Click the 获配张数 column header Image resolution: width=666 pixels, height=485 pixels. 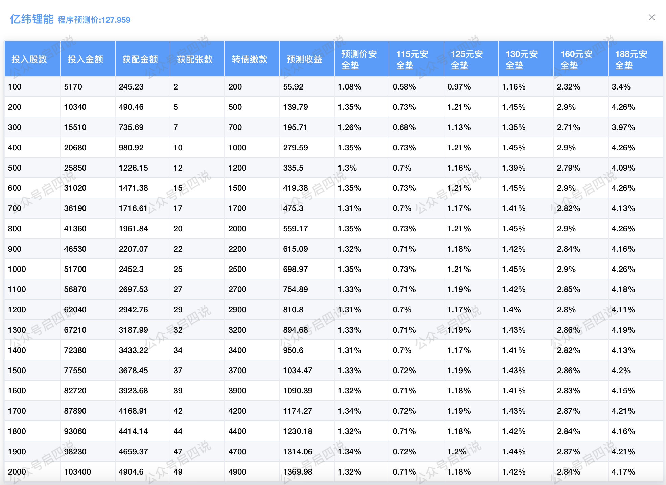pos(195,59)
